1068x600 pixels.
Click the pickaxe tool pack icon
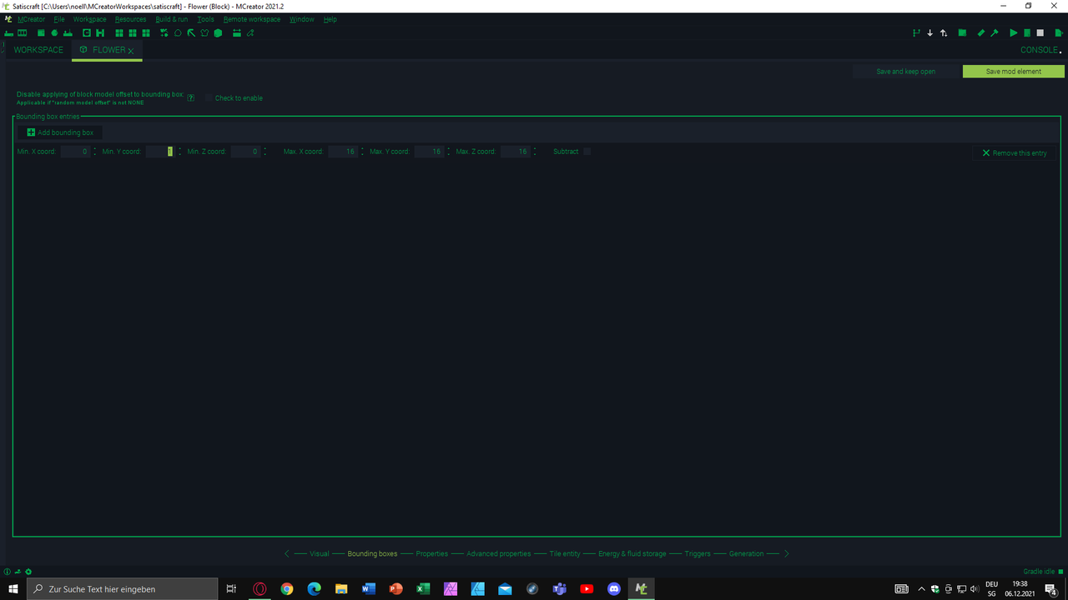pyautogui.click(x=191, y=33)
